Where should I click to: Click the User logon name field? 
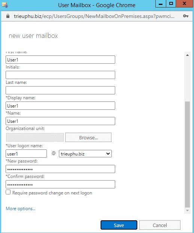click(x=26, y=154)
